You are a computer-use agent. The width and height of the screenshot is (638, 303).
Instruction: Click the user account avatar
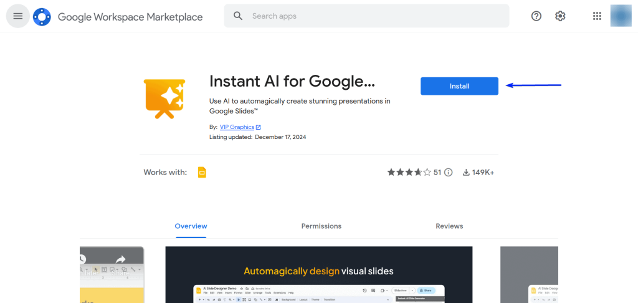click(621, 16)
